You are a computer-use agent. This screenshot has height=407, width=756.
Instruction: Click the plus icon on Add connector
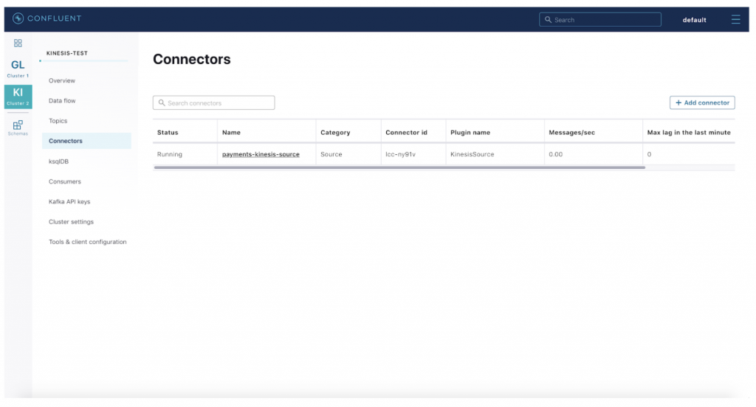click(x=678, y=102)
